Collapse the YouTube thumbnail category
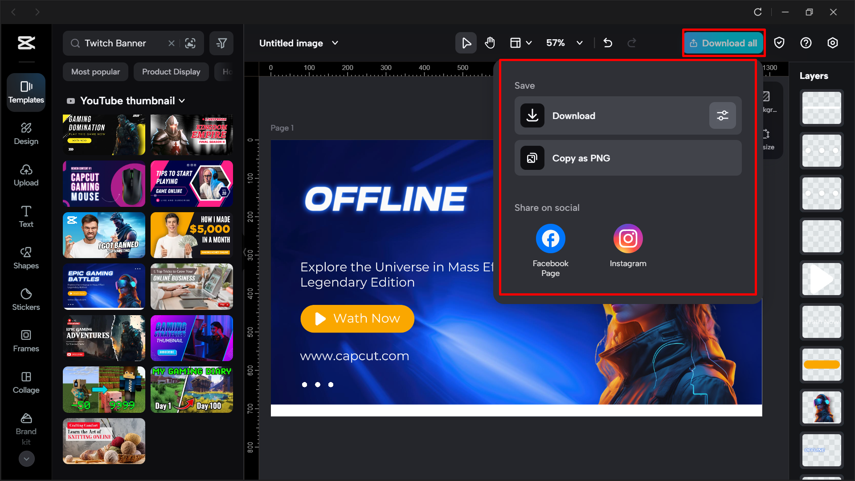The height and width of the screenshot is (481, 855). click(182, 101)
